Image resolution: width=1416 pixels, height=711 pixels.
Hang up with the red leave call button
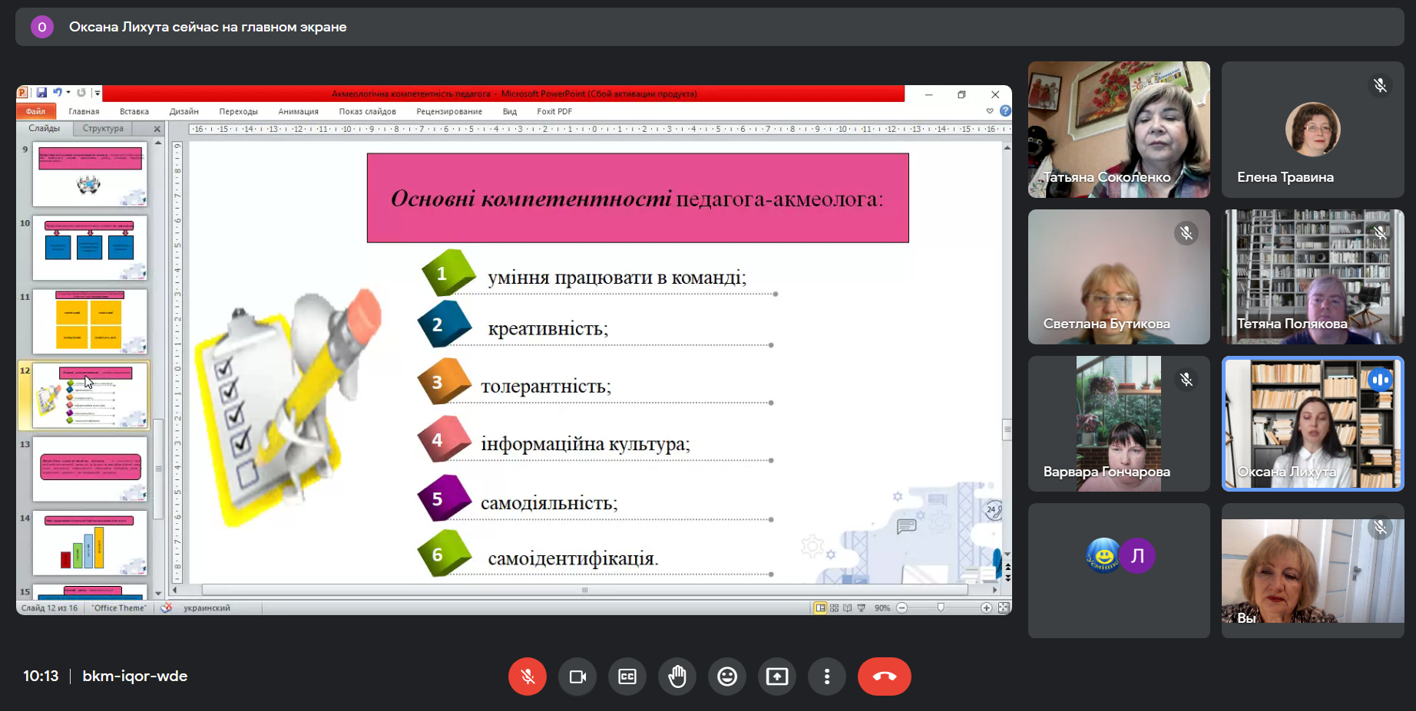(884, 676)
